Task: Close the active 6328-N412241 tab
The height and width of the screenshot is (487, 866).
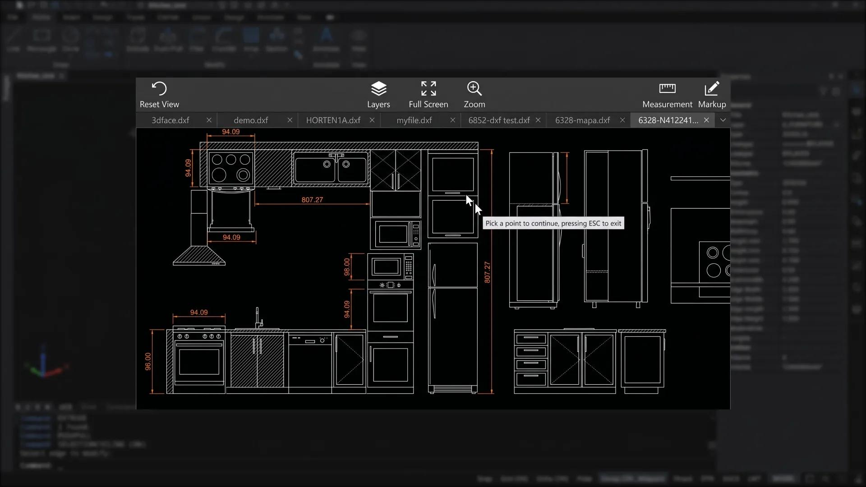Action: point(706,120)
